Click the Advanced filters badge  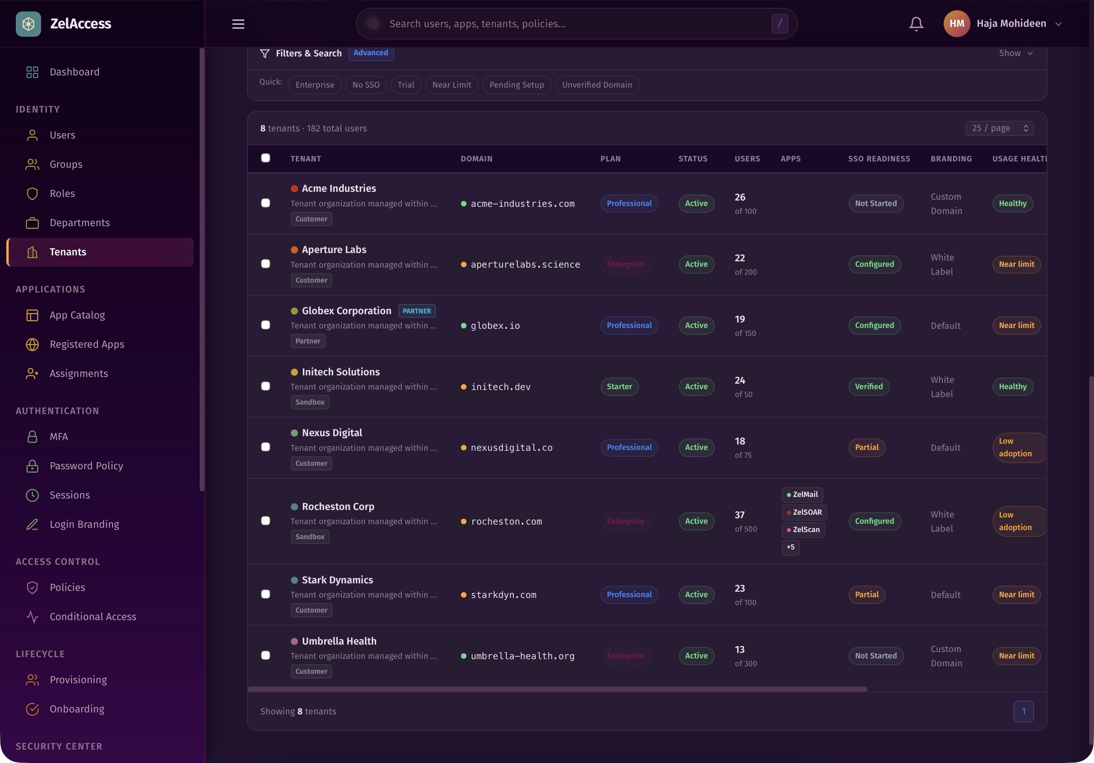coord(371,53)
